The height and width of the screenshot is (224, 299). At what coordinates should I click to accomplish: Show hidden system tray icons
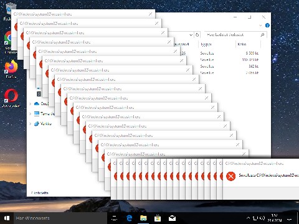[x=248, y=218]
